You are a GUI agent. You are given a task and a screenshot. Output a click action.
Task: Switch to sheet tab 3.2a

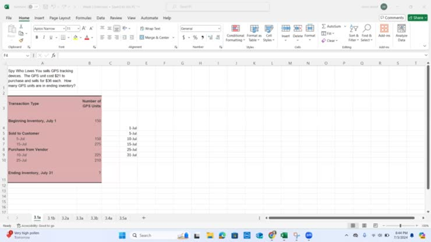click(65, 218)
